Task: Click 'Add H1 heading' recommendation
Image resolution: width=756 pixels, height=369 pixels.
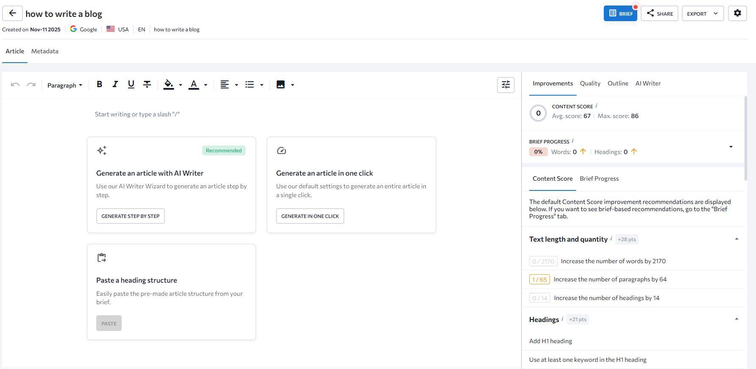Action: pos(550,341)
